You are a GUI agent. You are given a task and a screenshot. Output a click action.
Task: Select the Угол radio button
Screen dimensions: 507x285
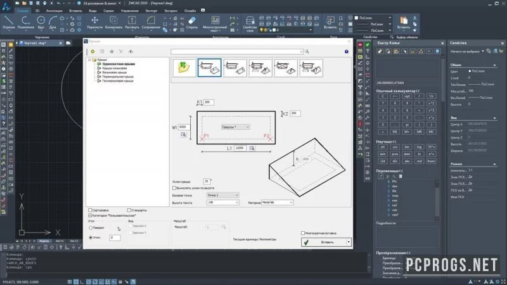point(91,237)
